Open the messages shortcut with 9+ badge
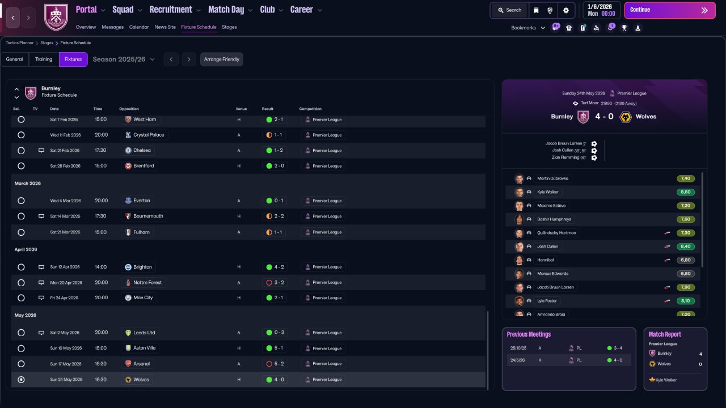The height and width of the screenshot is (408, 726). click(555, 28)
